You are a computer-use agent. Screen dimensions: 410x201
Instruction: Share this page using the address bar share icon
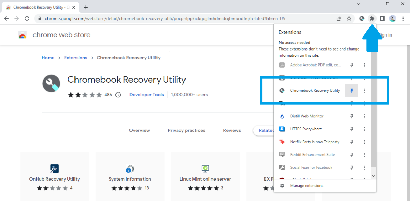pos(339,19)
